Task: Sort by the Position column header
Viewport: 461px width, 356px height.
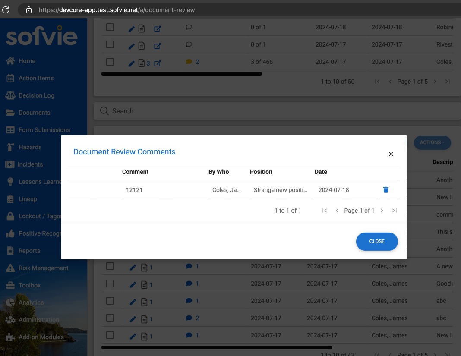Action: tap(261, 172)
